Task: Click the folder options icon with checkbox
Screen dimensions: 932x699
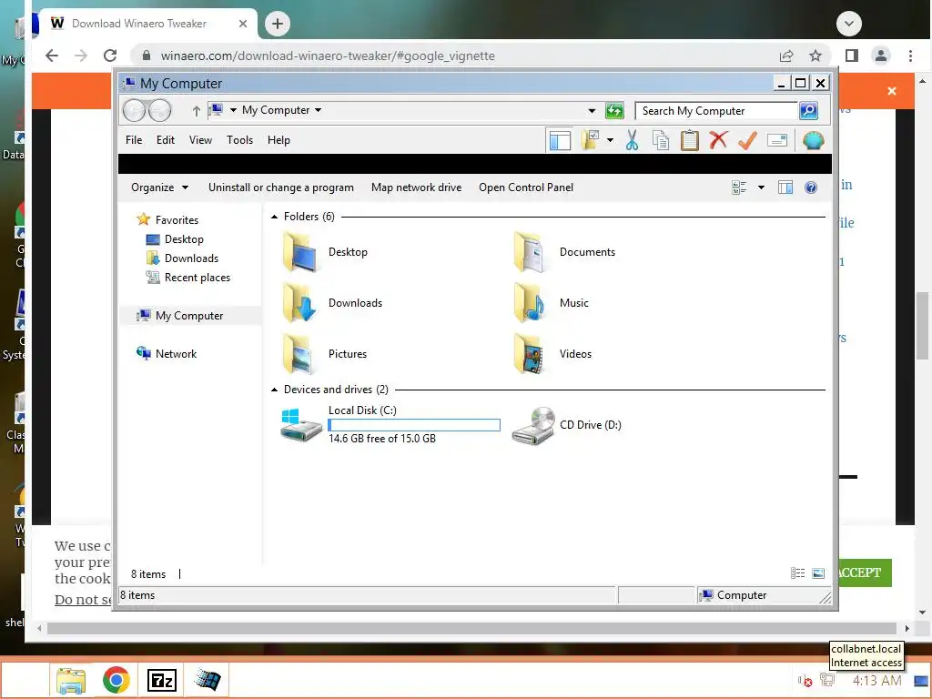Action: coord(591,140)
